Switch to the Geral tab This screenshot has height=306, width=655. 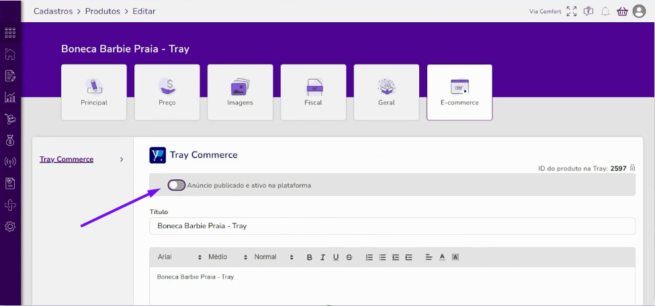click(386, 92)
